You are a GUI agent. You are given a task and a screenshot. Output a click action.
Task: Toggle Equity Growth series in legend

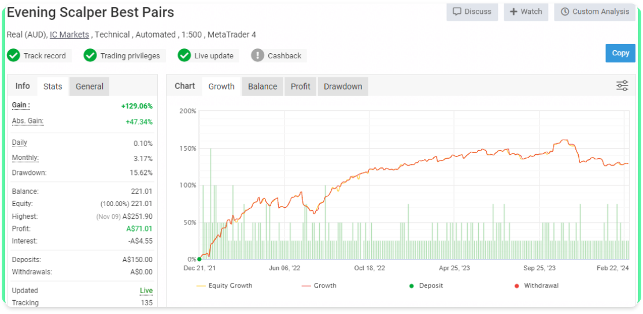(224, 286)
